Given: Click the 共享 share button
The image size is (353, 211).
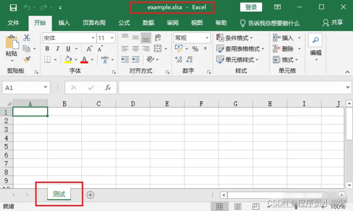Looking at the screenshot, I should coord(333,23).
